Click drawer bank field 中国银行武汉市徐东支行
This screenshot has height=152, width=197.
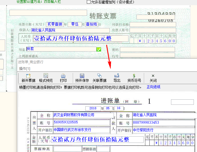coord(82,130)
